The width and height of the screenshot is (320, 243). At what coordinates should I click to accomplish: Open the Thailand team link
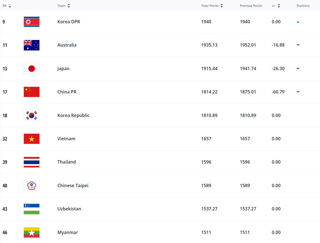pyautogui.click(x=67, y=162)
